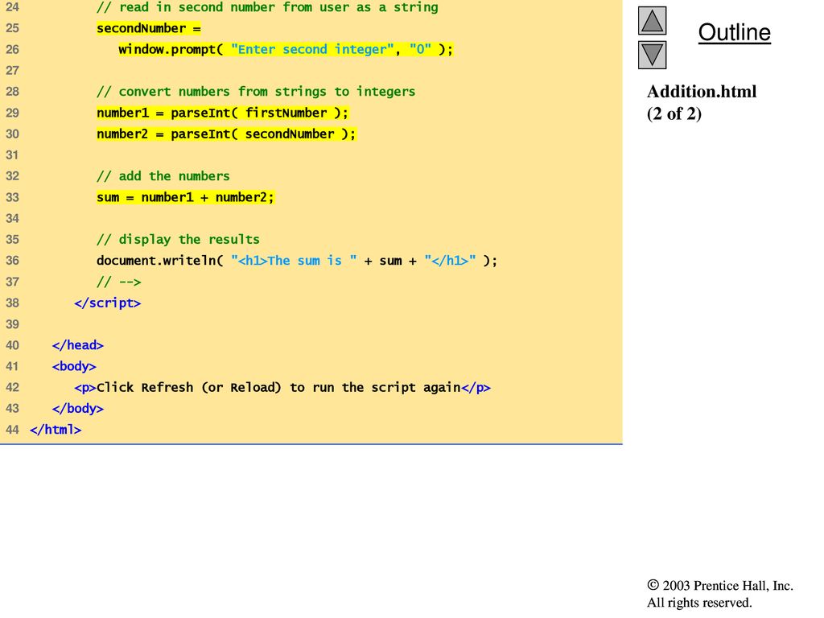
Task: Click the up arrow navigation icon
Action: click(652, 20)
